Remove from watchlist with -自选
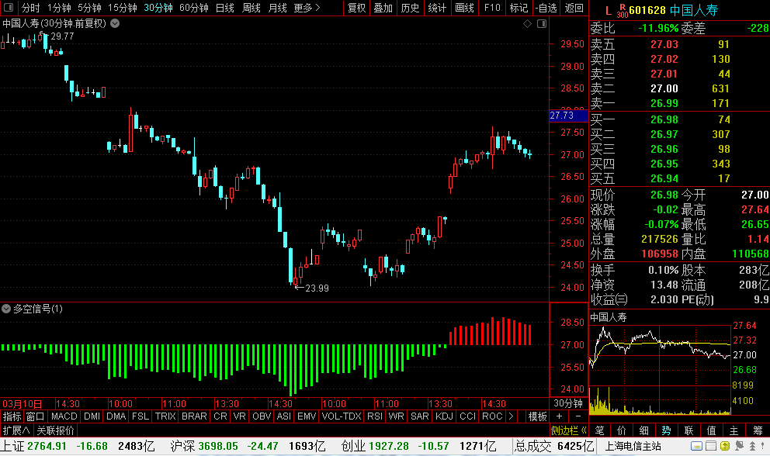770x456 pixels. [x=546, y=8]
